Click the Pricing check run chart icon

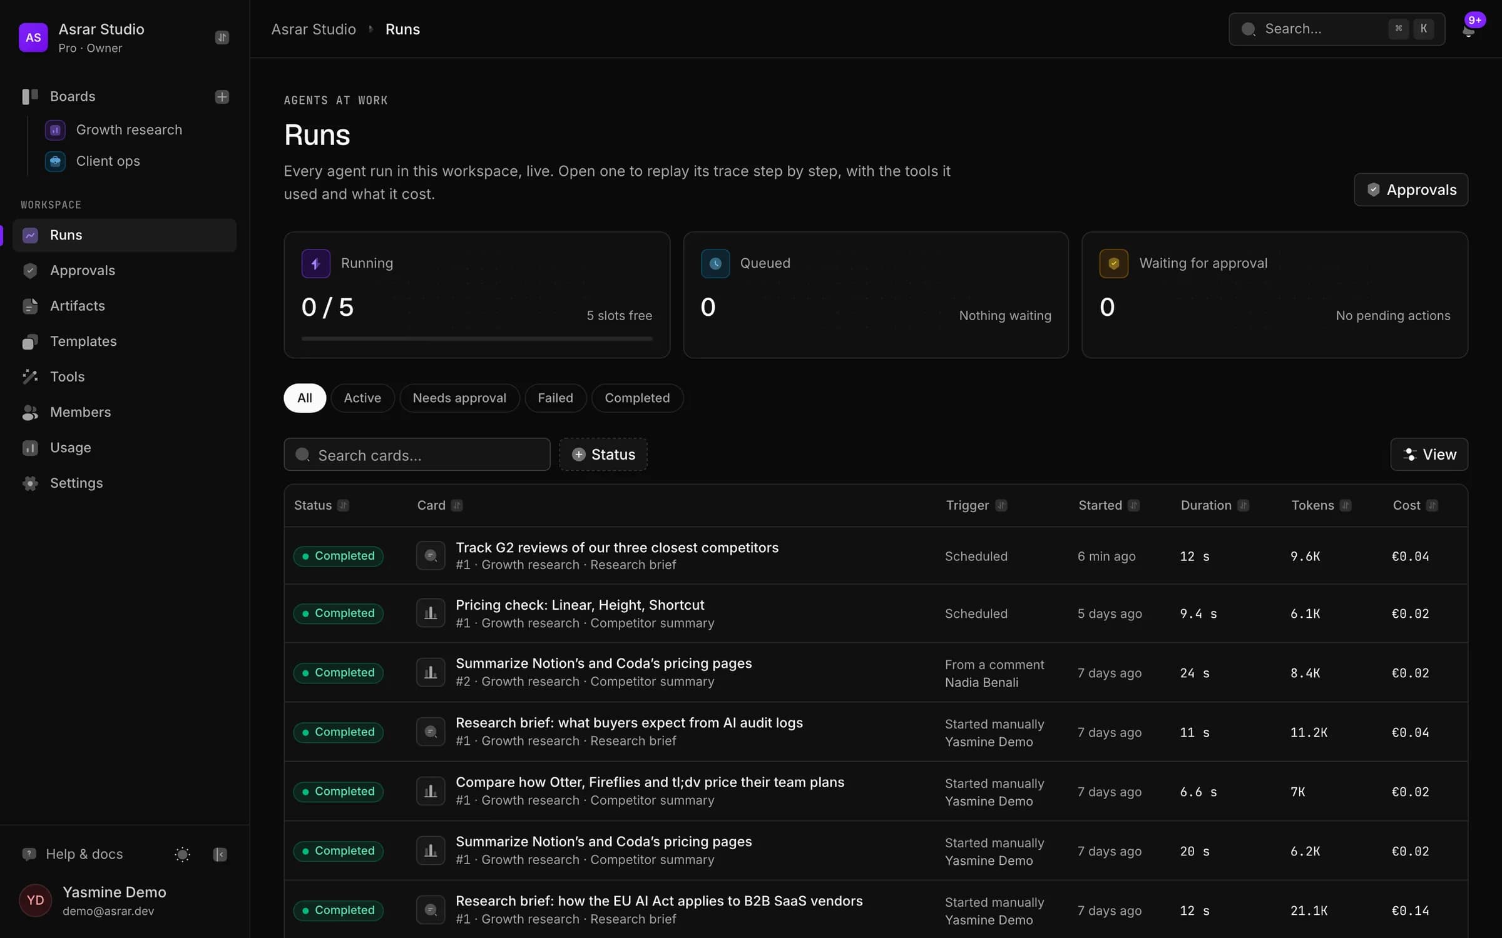(x=431, y=613)
